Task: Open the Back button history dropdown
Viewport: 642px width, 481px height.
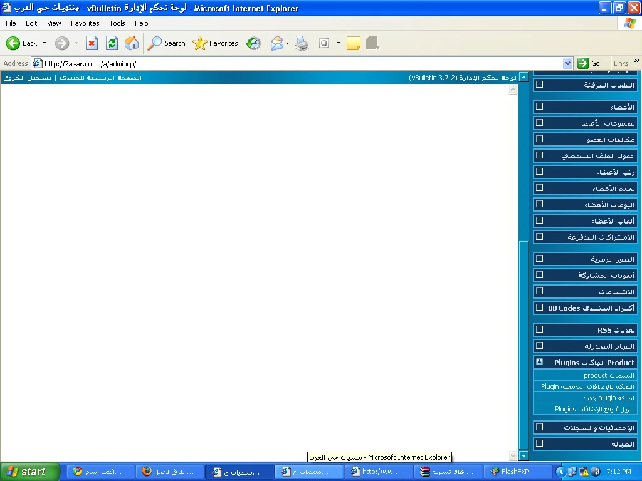Action: (x=45, y=43)
